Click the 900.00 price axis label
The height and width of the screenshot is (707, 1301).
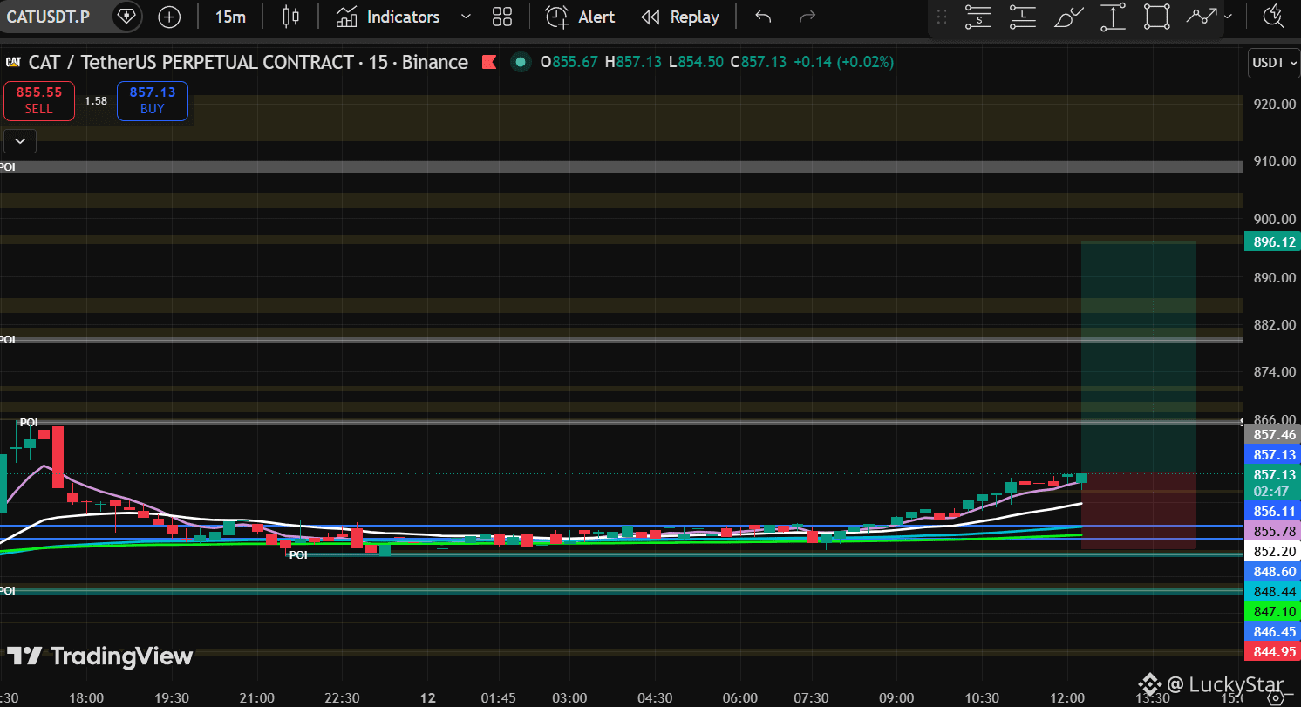tap(1273, 219)
